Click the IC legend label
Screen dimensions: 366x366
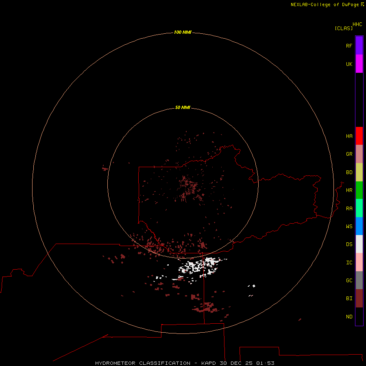pyautogui.click(x=349, y=263)
